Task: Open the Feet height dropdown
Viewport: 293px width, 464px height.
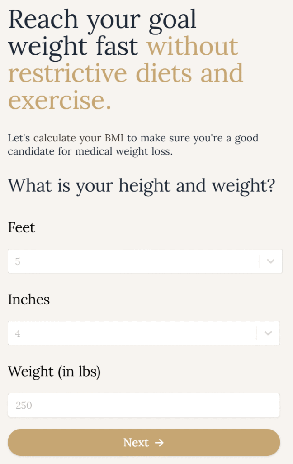Action: point(136,261)
